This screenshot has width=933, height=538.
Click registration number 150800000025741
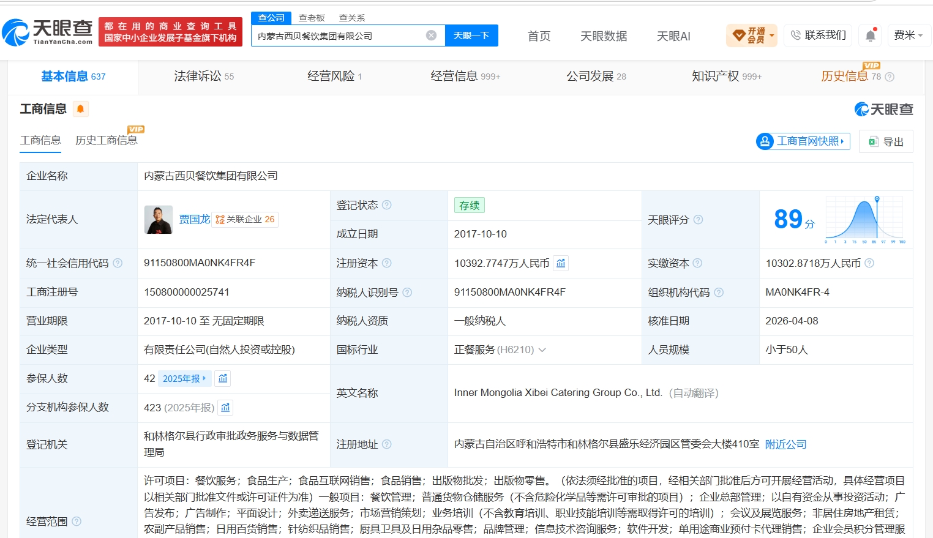[x=187, y=293]
